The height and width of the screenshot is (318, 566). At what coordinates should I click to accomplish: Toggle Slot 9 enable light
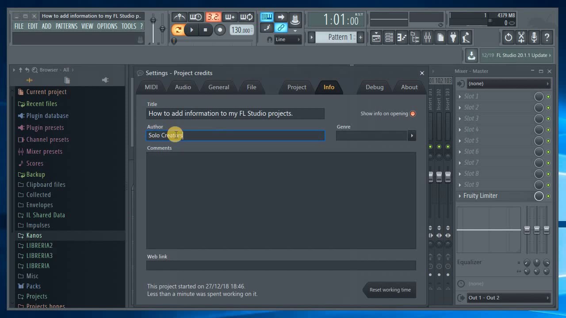click(548, 185)
